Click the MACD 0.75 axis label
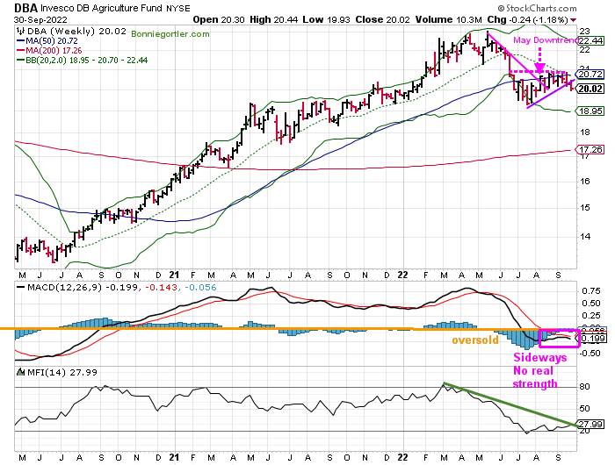 pyautogui.click(x=591, y=291)
